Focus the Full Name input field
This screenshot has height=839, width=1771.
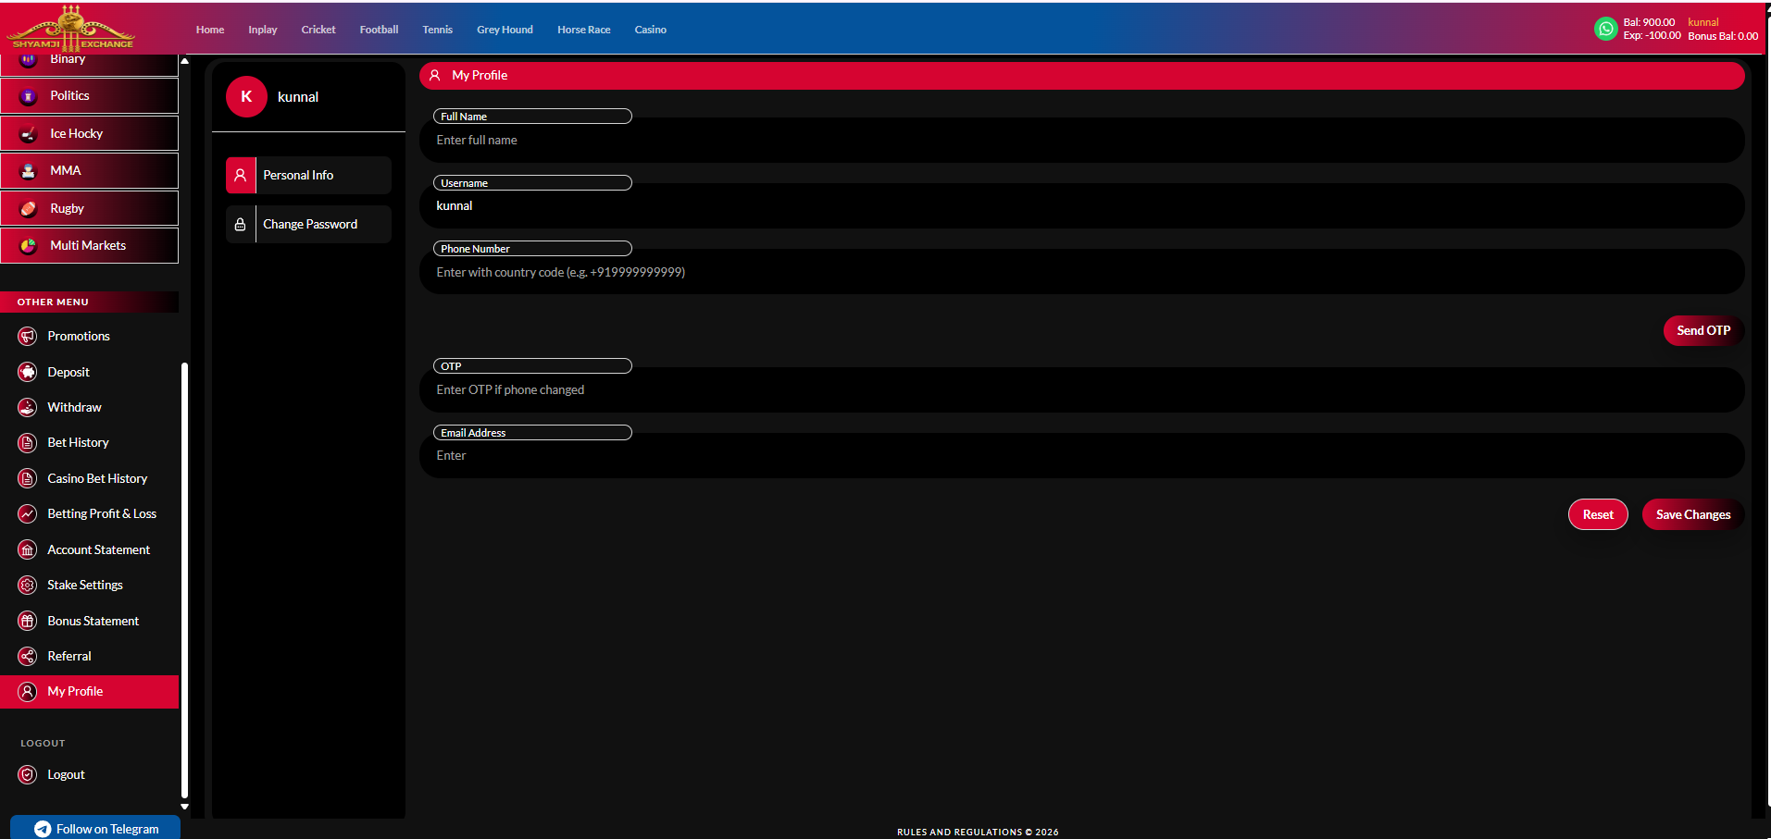pos(1082,140)
